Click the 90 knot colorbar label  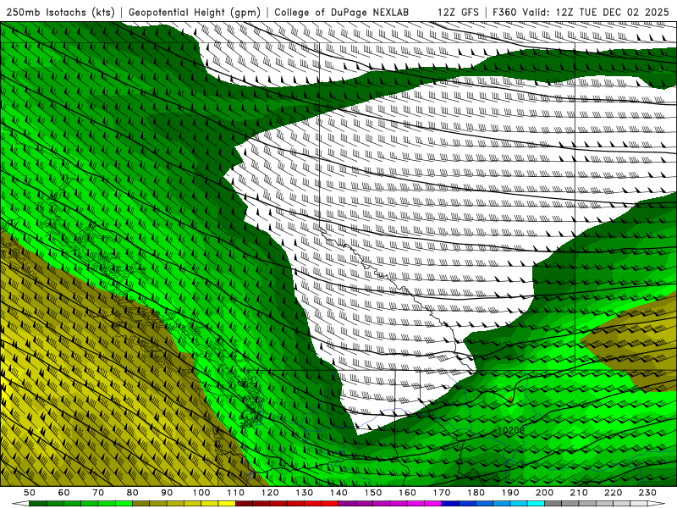167,493
